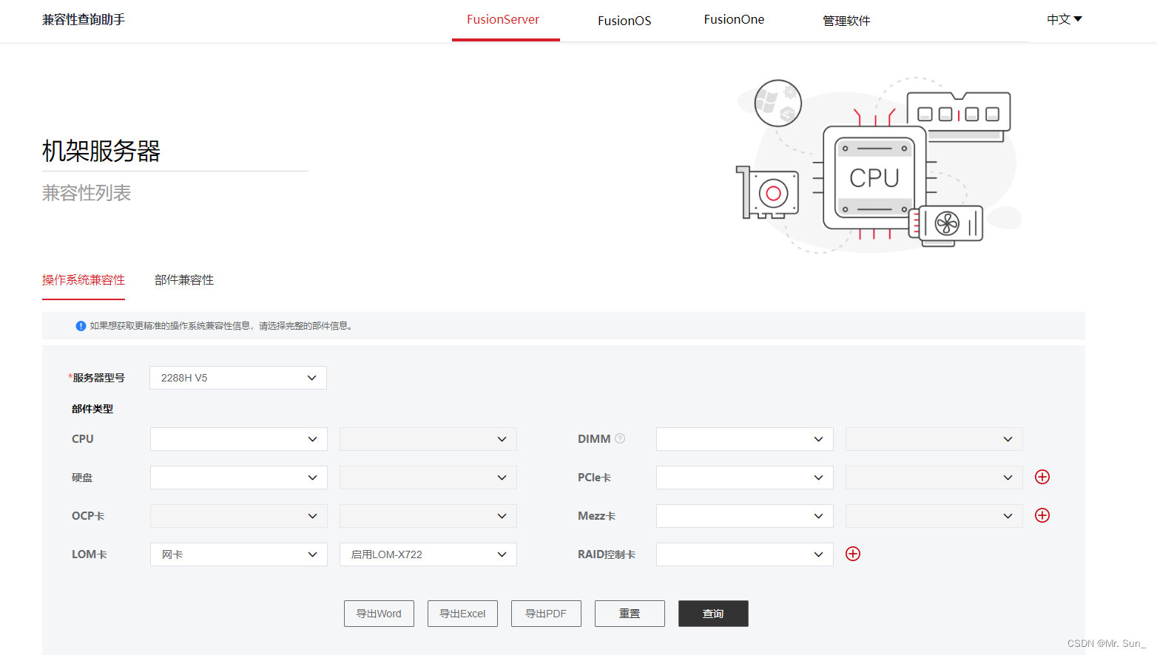Switch to the FusionServer tab
The image size is (1157, 655).
503,20
